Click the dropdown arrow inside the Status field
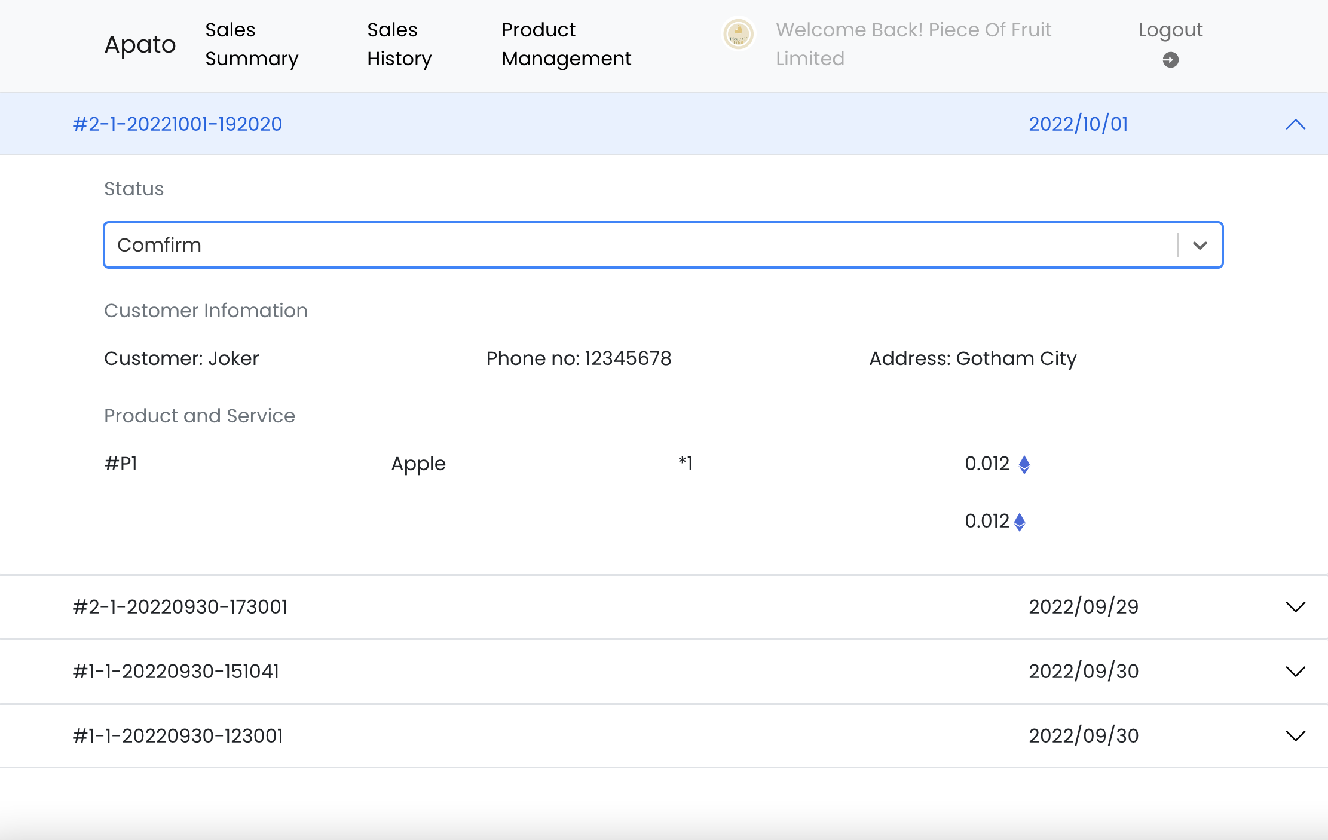The height and width of the screenshot is (840, 1328). click(1200, 244)
